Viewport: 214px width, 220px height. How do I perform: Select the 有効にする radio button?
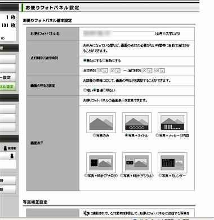click(104, 60)
